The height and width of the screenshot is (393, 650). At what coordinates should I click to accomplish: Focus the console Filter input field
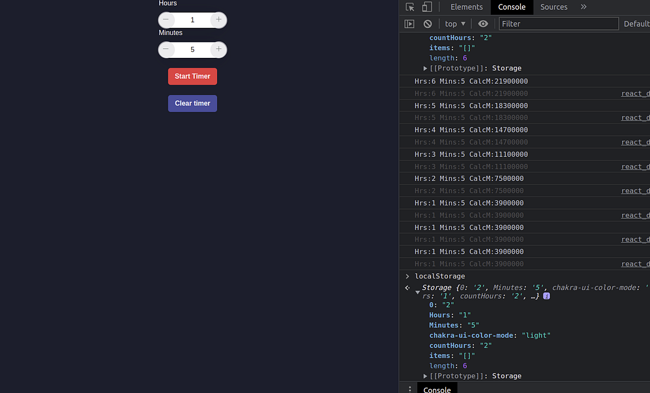[x=558, y=24]
